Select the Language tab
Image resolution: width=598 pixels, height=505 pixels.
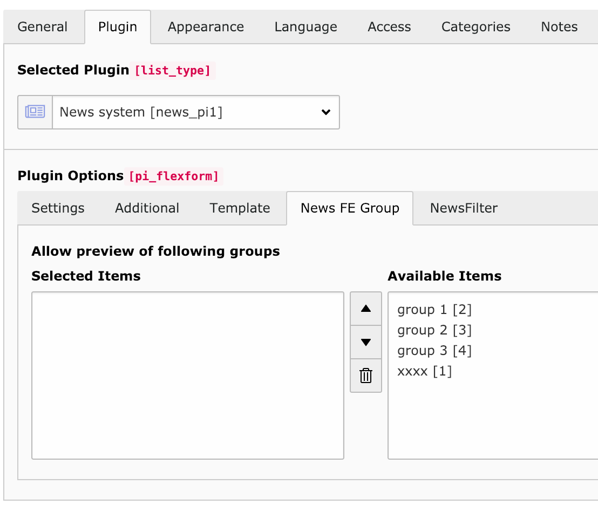pos(305,27)
